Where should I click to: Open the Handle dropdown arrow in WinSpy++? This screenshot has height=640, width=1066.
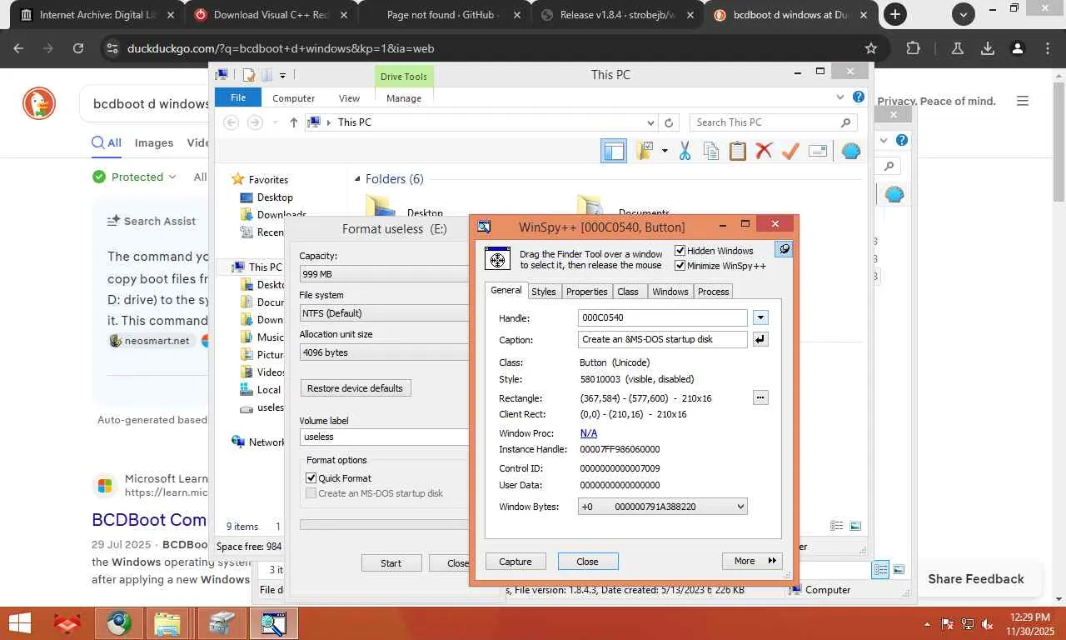(x=760, y=317)
